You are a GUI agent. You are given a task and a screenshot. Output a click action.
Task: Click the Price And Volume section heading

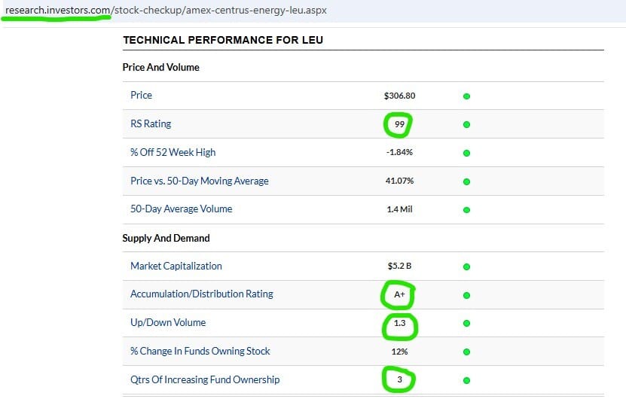160,67
